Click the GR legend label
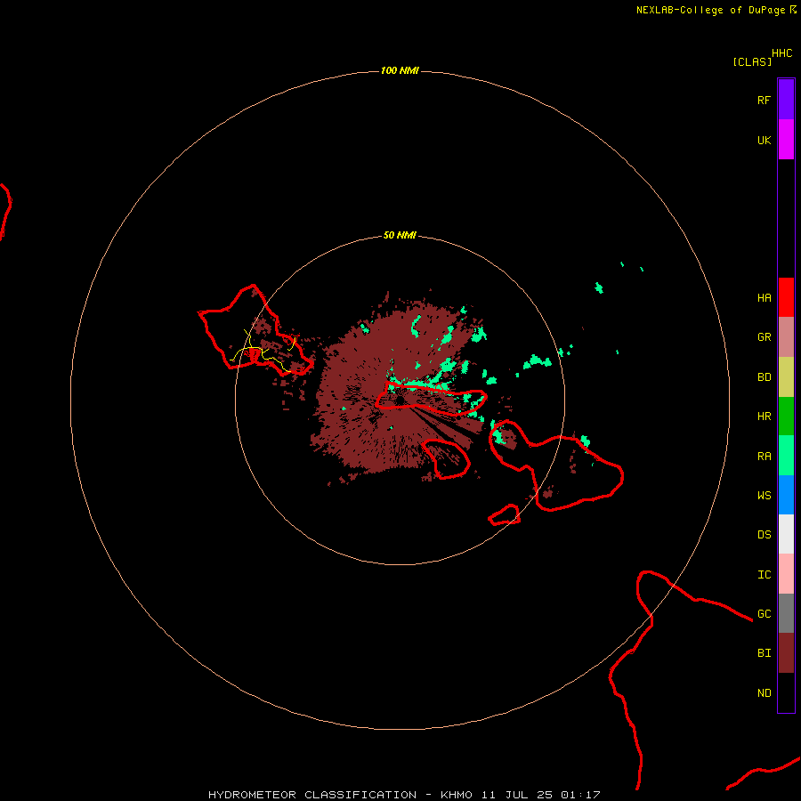The image size is (801, 801). coord(765,337)
